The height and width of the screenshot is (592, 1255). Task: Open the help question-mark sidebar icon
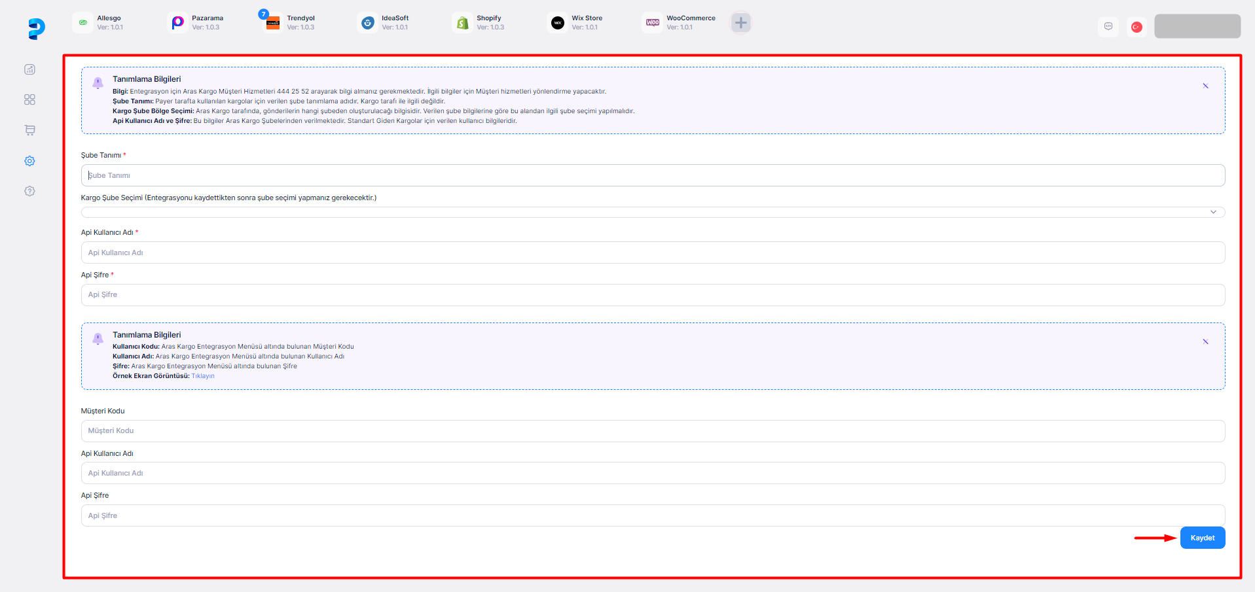[x=29, y=191]
